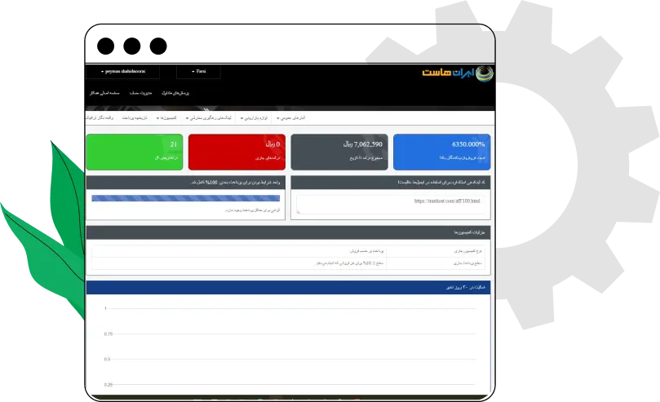Expand the آمارهای عمومی menu
The image size is (660, 402).
[x=290, y=118]
